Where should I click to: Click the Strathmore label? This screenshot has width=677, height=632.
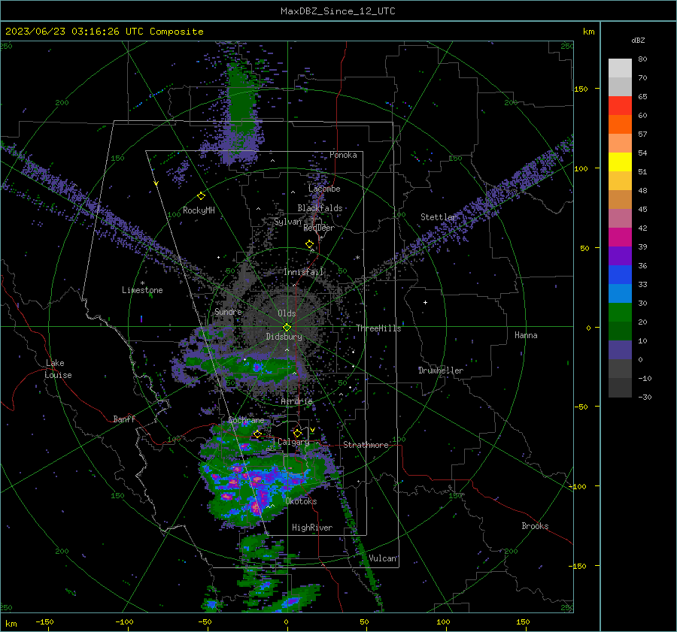(x=366, y=445)
